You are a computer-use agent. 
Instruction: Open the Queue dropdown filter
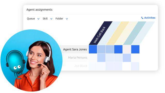(33, 19)
